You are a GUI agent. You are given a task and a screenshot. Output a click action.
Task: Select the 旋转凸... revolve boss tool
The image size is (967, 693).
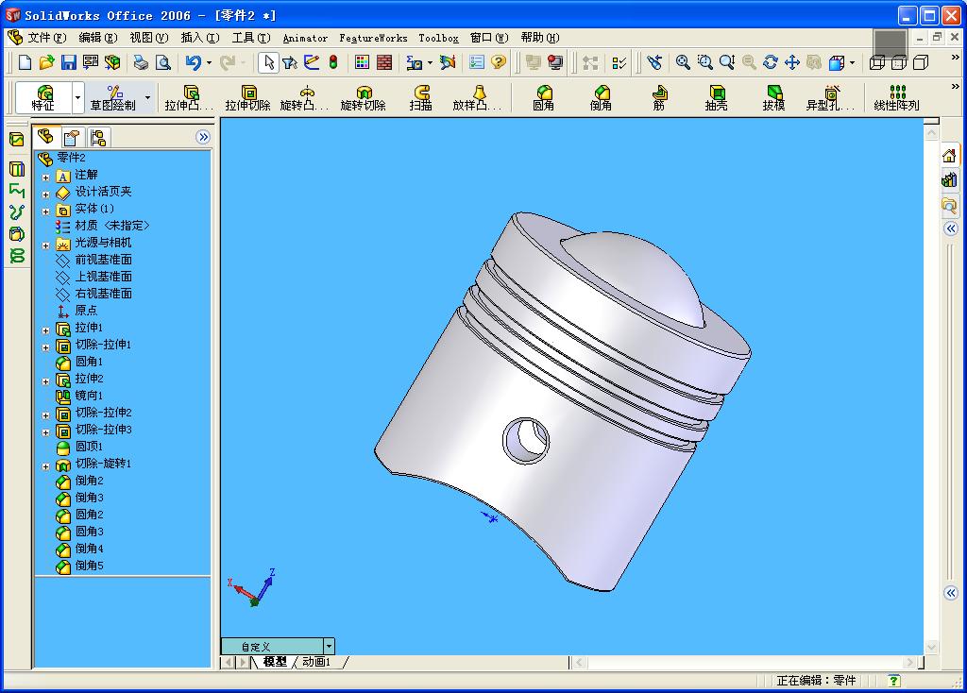305,98
